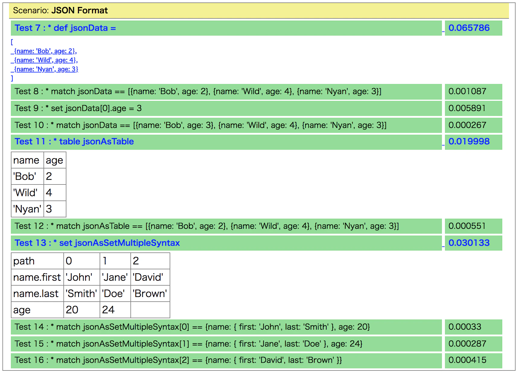Click the 0.000415 duration value

click(x=474, y=360)
